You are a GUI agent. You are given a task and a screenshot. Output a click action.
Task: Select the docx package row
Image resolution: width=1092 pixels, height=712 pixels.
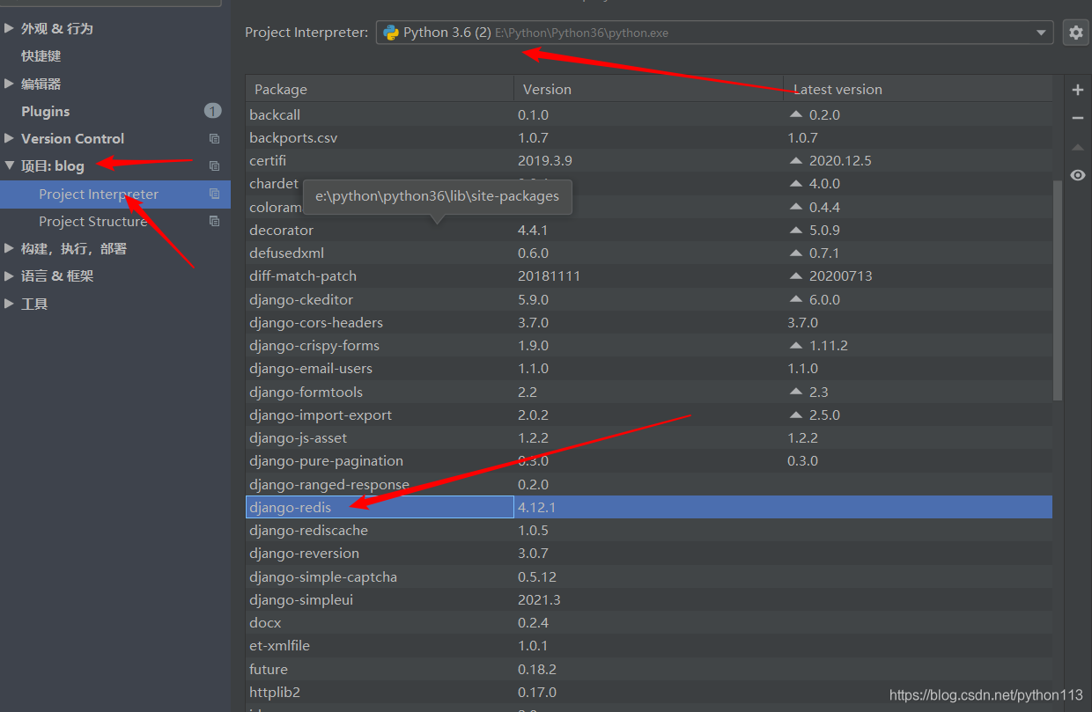649,622
